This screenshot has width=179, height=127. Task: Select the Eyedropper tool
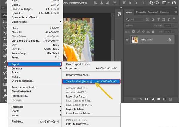[x=5, y=50]
